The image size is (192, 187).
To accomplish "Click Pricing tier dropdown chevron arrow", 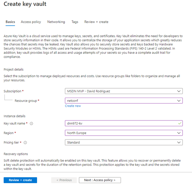I will [x=179, y=142].
